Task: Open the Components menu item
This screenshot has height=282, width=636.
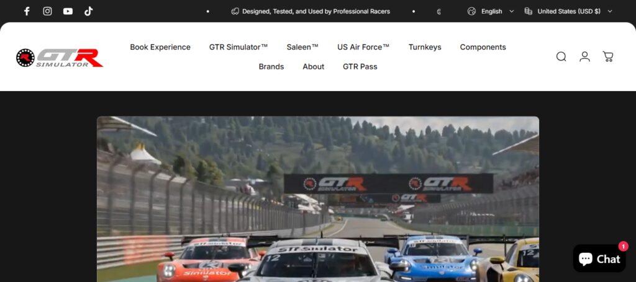Action: pos(483,47)
